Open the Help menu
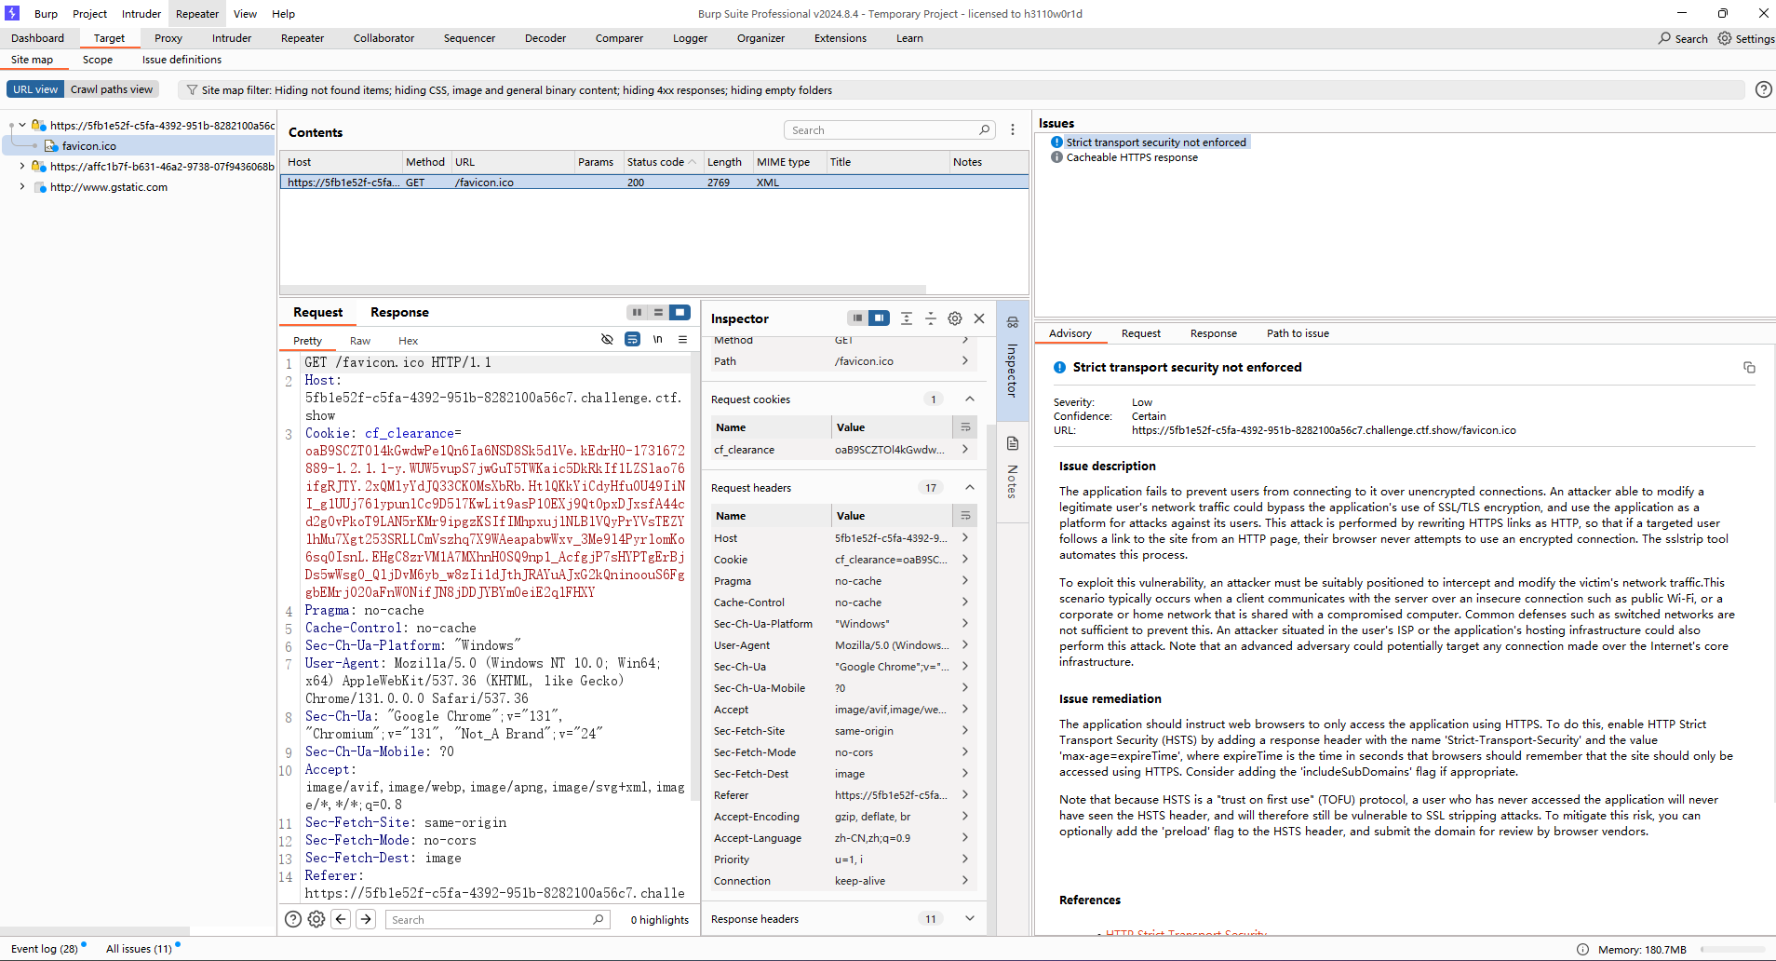The image size is (1776, 961). (x=283, y=14)
